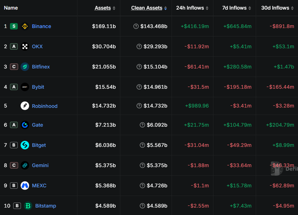Click the Bitstamp logo icon
Image resolution: width=298 pixels, height=215 pixels.
[28, 206]
